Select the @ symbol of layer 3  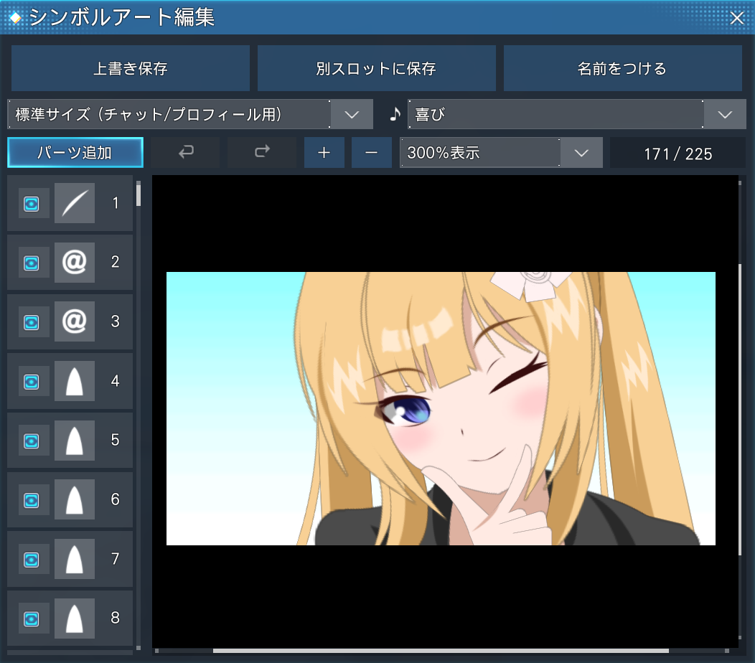tap(75, 321)
